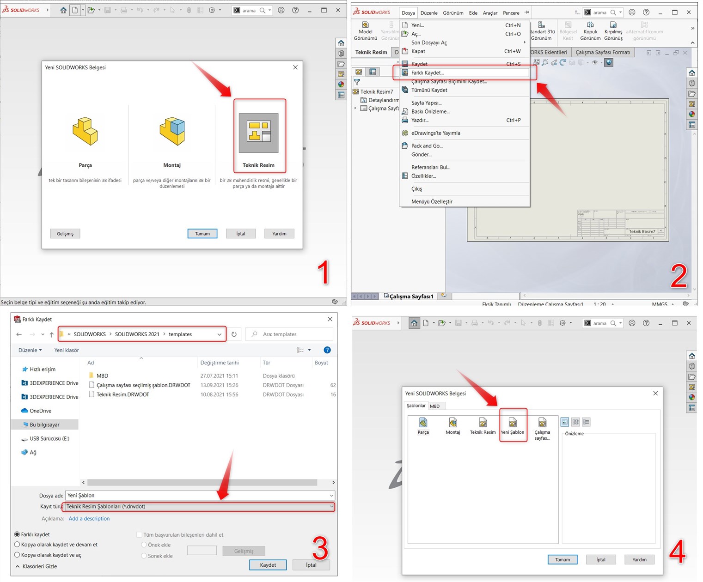This screenshot has height=582, width=703.
Task: Click the Kırpılmış Görünüş toolbar icon
Action: [613, 31]
